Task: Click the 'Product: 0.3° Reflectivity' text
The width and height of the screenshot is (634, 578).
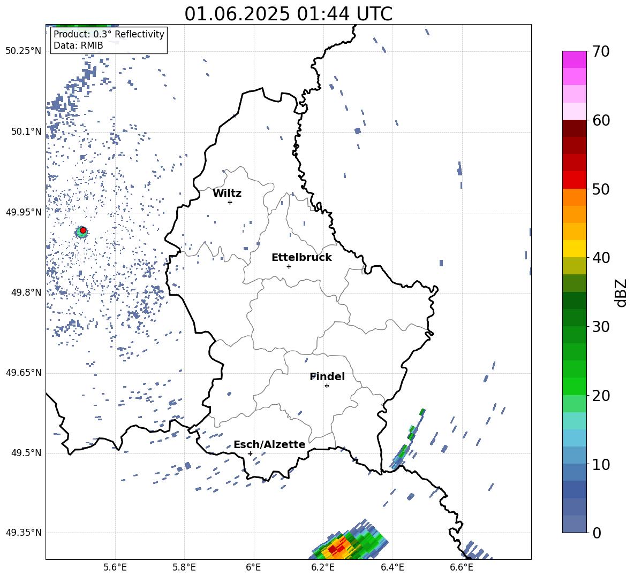Action: tap(109, 34)
